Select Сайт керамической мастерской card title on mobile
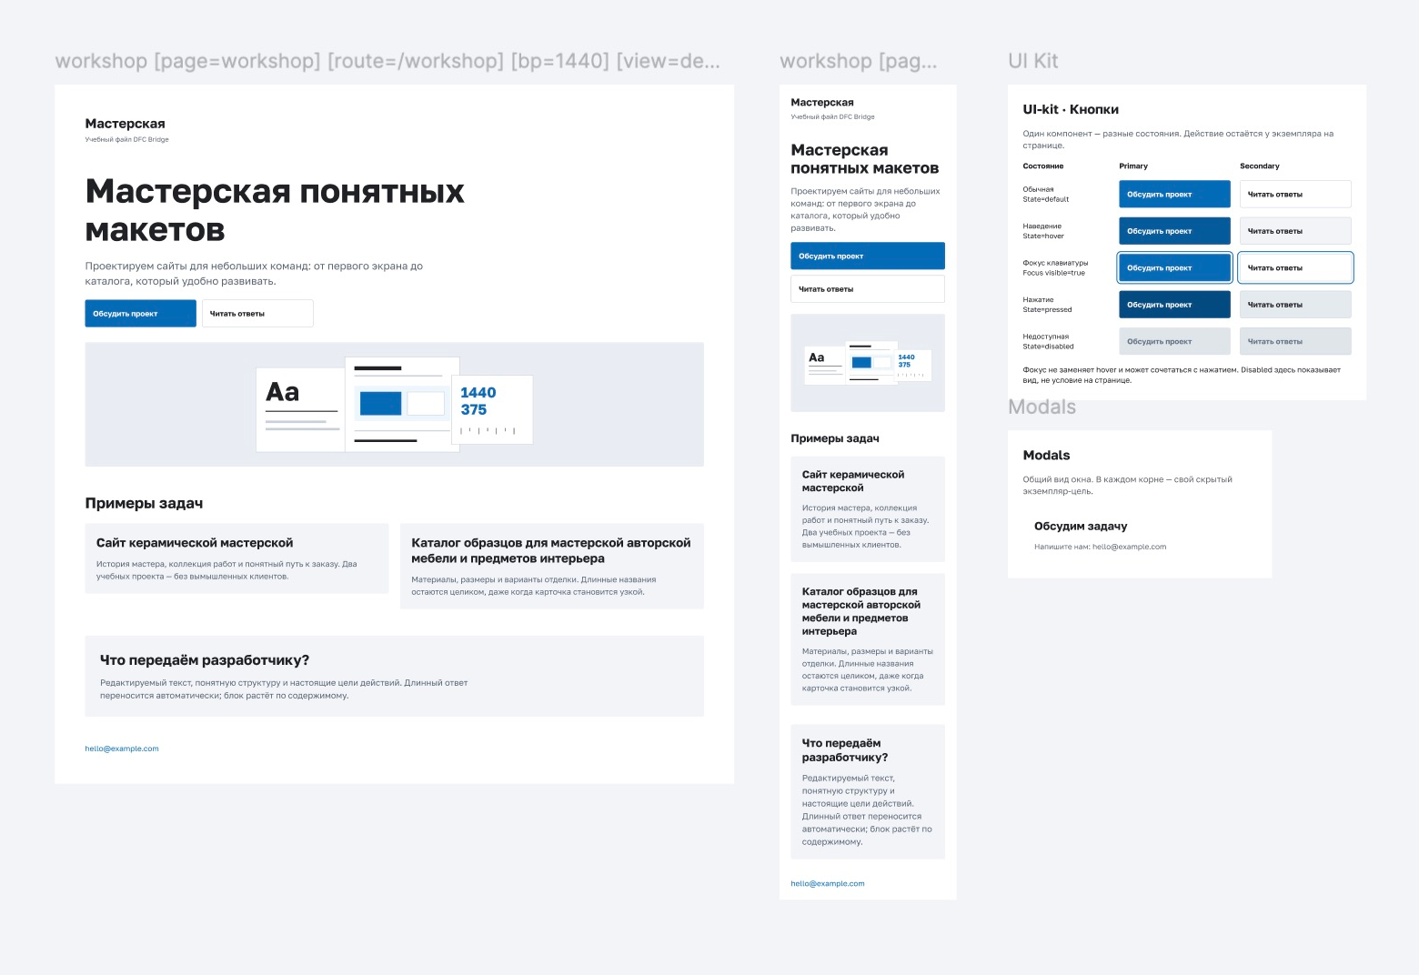 [x=853, y=481]
